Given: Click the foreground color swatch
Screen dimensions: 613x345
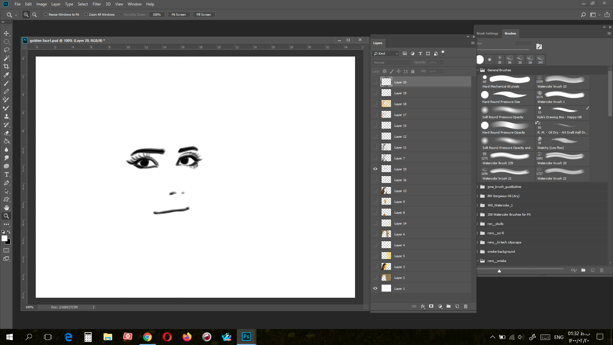Looking at the screenshot, I should click(4, 238).
